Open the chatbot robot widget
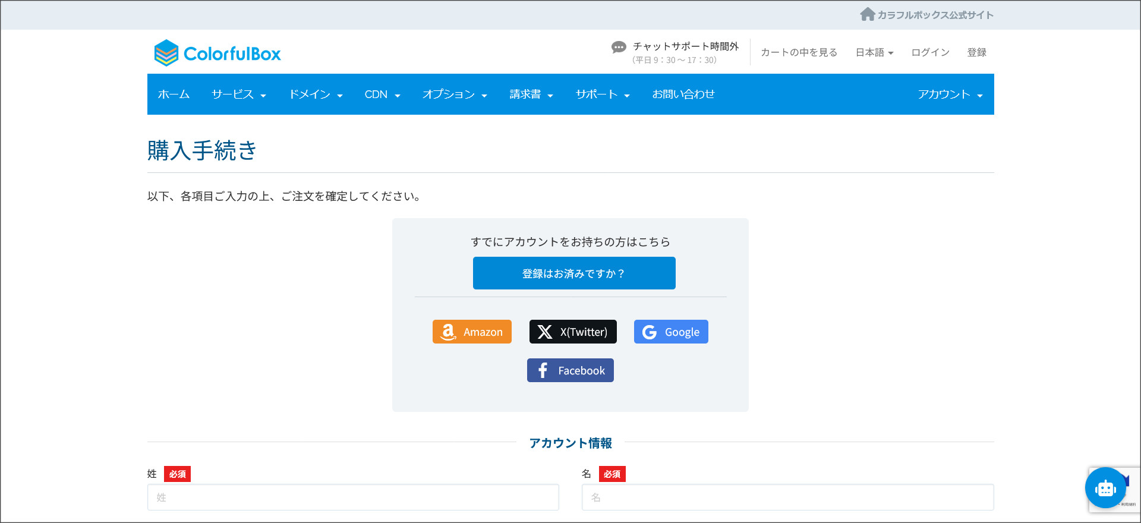This screenshot has height=523, width=1141. pos(1105,488)
